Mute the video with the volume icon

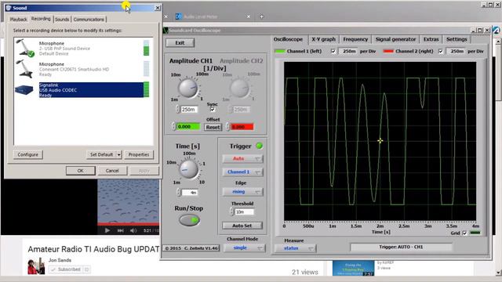(133, 230)
